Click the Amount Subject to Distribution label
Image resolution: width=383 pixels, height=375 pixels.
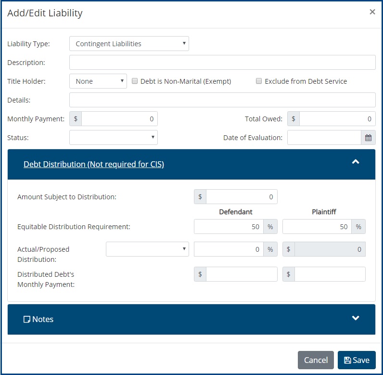(x=67, y=197)
